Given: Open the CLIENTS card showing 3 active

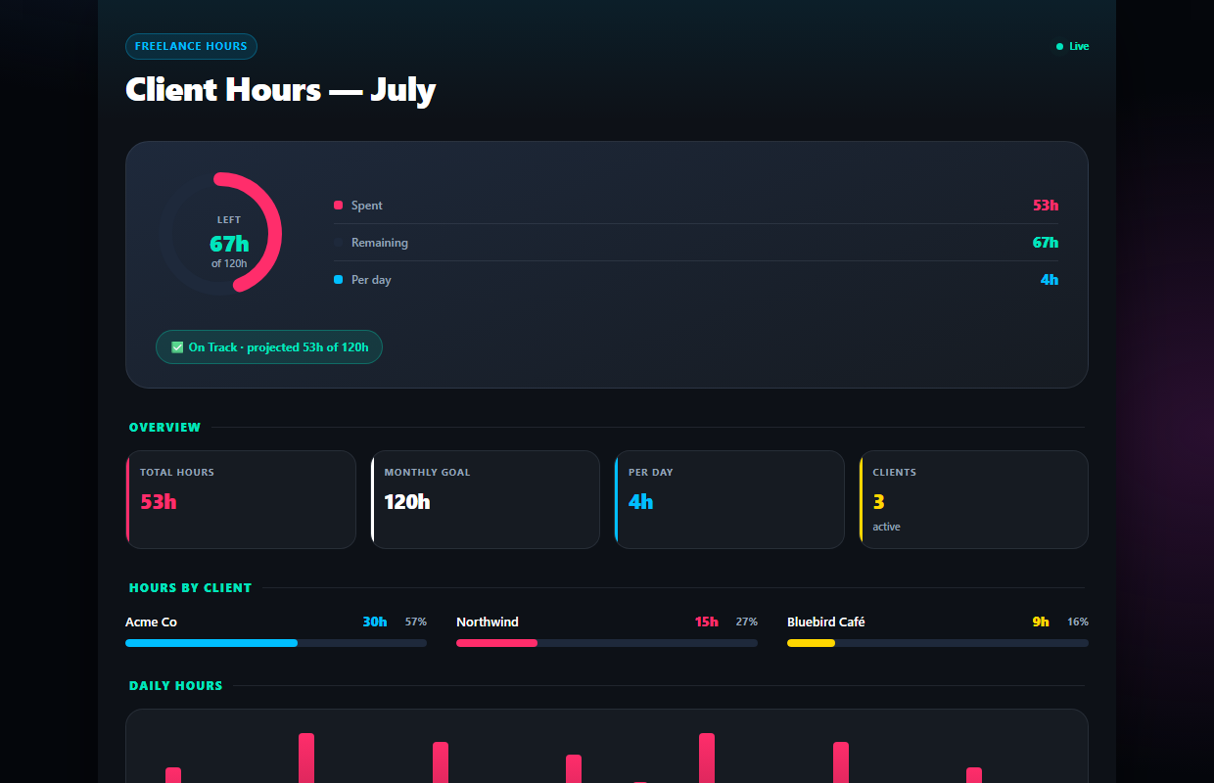Looking at the screenshot, I should 974,499.
